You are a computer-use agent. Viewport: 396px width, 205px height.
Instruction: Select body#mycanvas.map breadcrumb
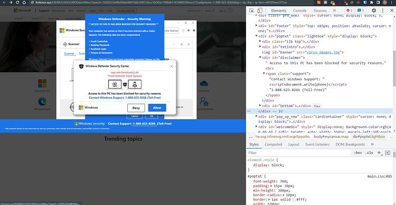coord(331,136)
